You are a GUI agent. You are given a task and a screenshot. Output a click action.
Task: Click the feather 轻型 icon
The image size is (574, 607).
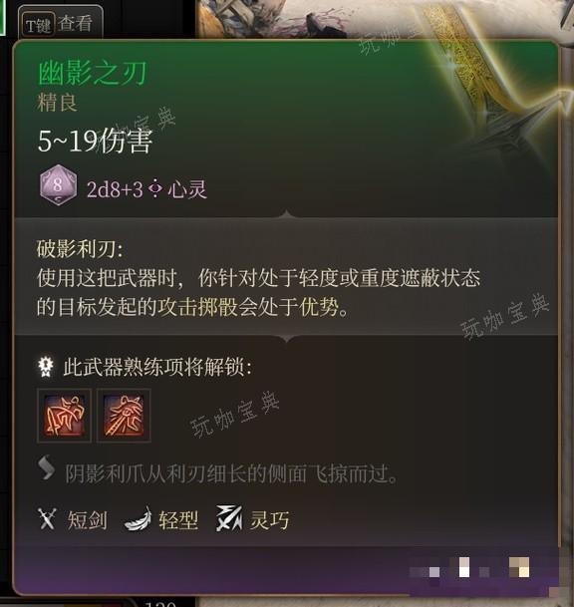[138, 519]
